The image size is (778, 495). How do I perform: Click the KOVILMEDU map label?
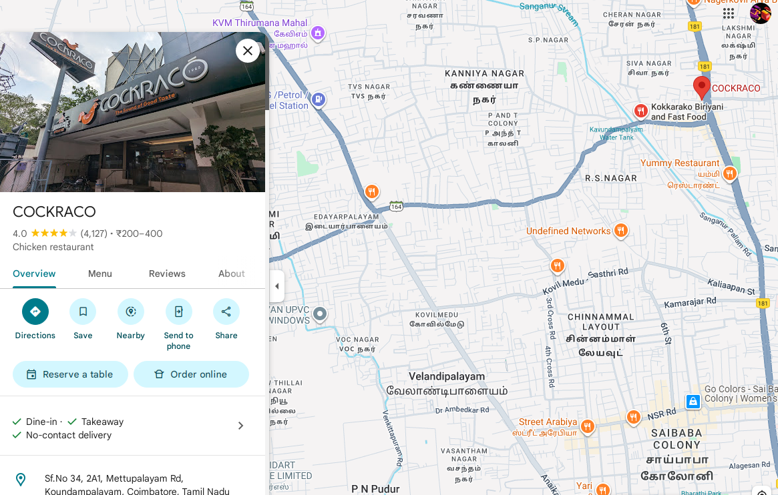tap(437, 315)
